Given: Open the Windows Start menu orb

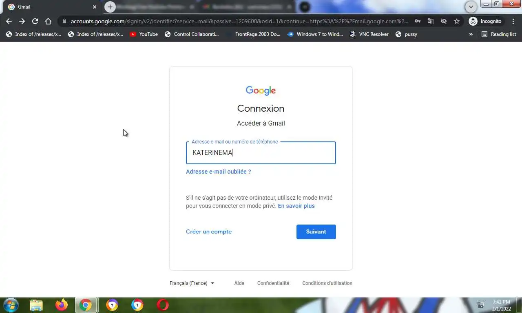Looking at the screenshot, I should (x=11, y=305).
